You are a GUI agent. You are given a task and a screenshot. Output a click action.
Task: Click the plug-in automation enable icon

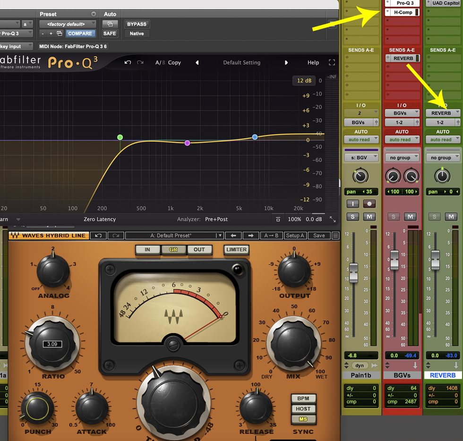[110, 24]
